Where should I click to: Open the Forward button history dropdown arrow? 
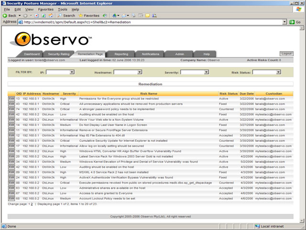click(31, 16)
